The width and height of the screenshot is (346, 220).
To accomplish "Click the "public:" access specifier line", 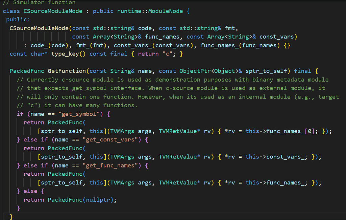I will coord(18,20).
